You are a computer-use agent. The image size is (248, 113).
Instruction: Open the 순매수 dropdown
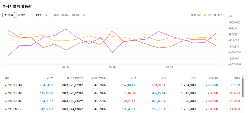point(24,15)
